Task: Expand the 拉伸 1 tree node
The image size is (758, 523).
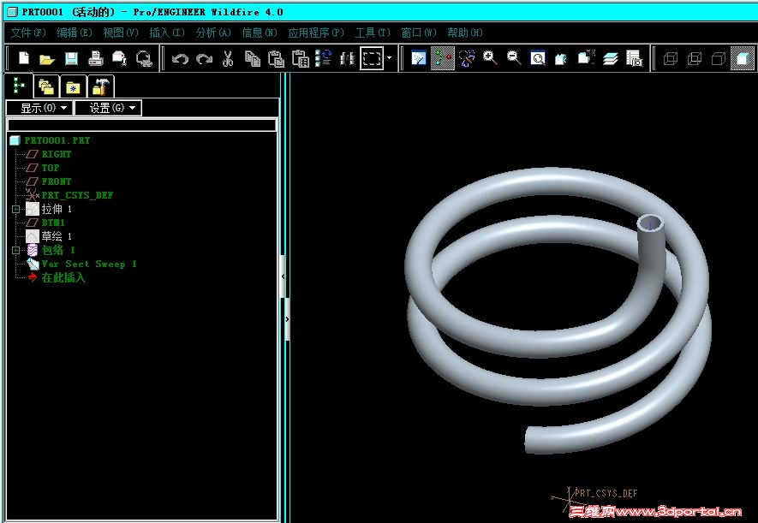Action: (15, 209)
